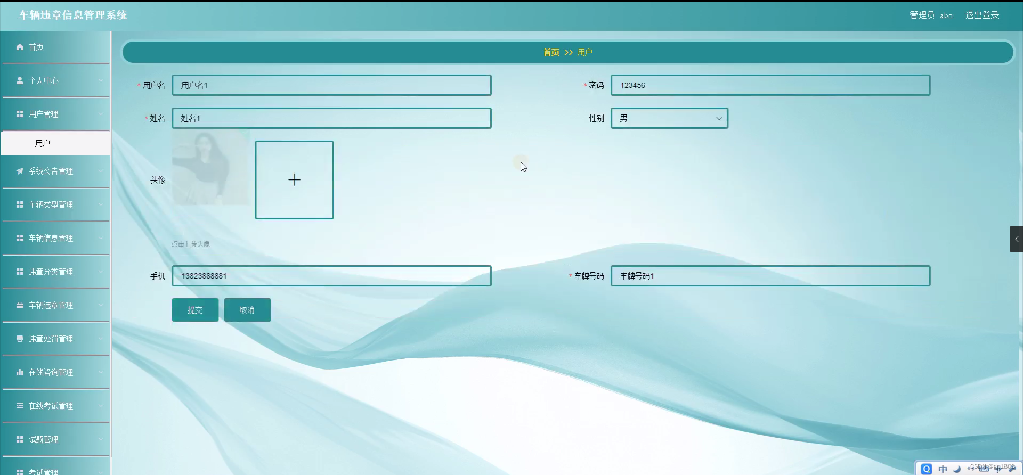Expand the 个人中心 menu chevron

click(x=101, y=80)
